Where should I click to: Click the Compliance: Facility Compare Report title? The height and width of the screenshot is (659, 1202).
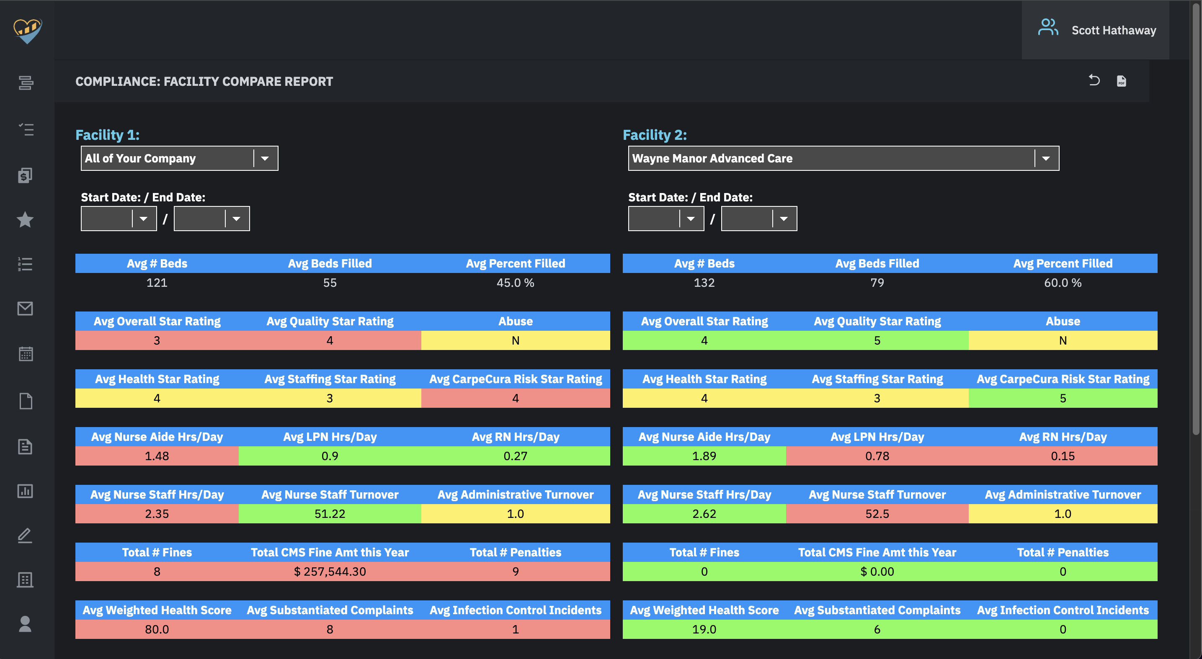pos(204,81)
